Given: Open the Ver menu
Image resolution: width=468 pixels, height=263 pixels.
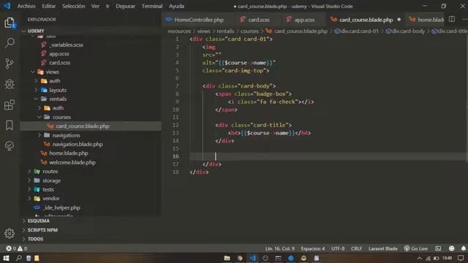Looking at the screenshot, I should (x=95, y=6).
